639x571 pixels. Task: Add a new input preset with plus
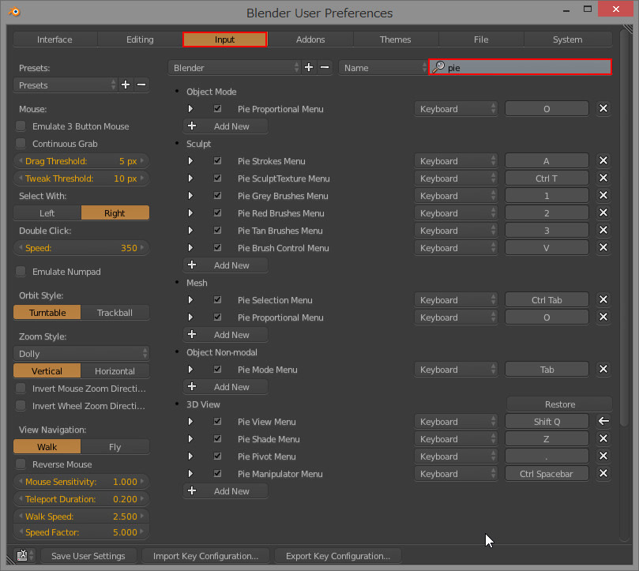coord(126,85)
